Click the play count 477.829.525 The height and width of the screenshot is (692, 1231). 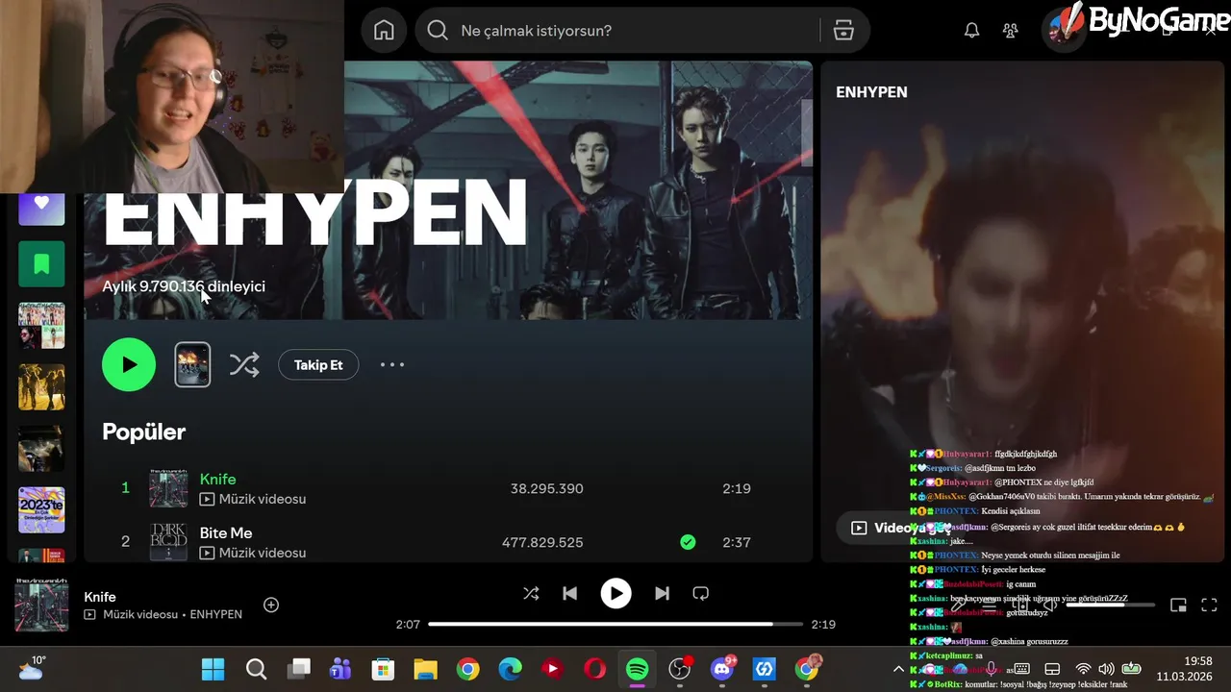(542, 542)
